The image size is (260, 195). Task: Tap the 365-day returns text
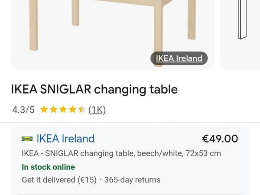tap(132, 180)
